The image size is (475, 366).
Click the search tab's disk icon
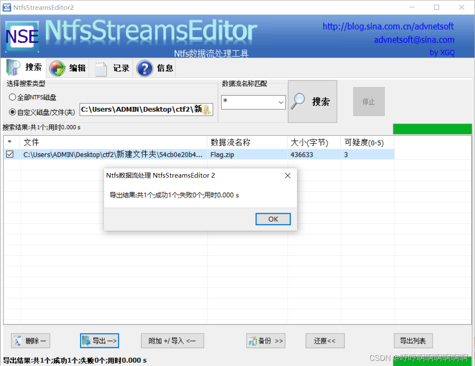[x=13, y=67]
